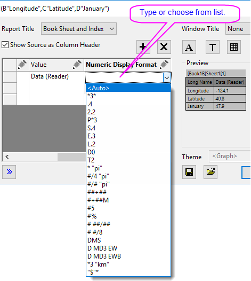Click the plus add row button
The height and width of the screenshot is (281, 251).
point(143,47)
